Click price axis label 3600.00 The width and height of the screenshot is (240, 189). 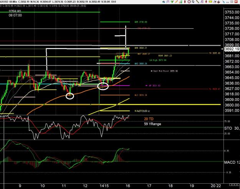[x=232, y=105]
